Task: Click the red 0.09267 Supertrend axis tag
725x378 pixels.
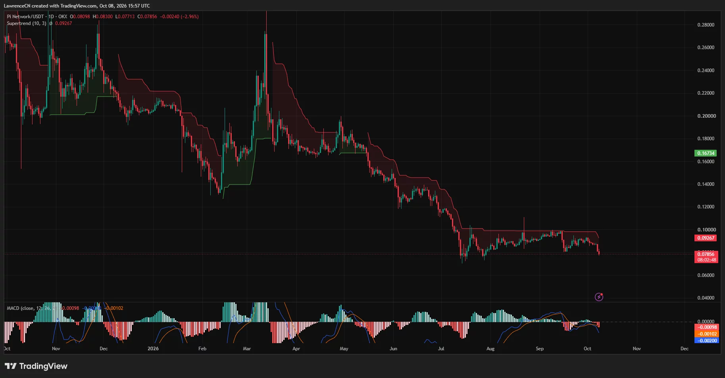Action: point(706,238)
